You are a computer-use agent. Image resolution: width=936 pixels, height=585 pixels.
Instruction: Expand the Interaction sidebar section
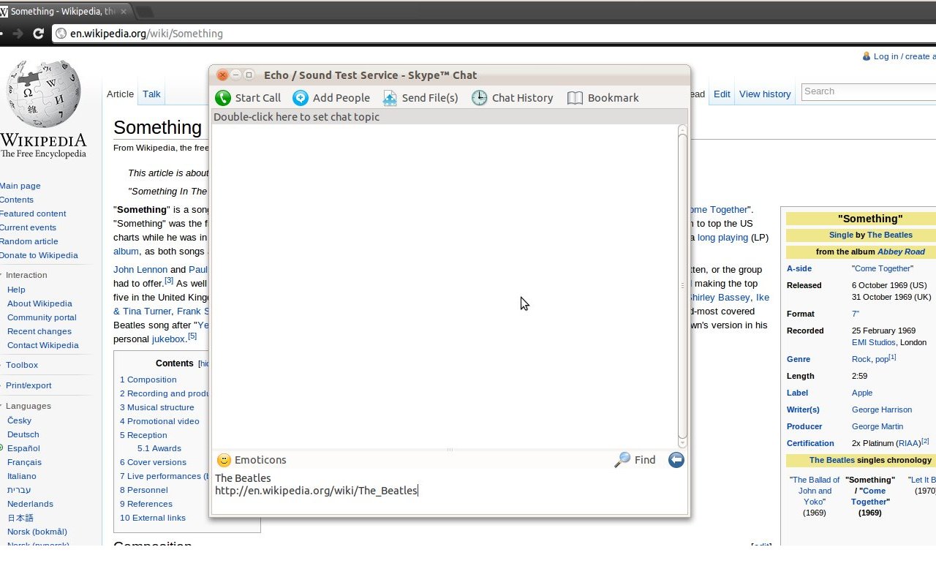26,275
